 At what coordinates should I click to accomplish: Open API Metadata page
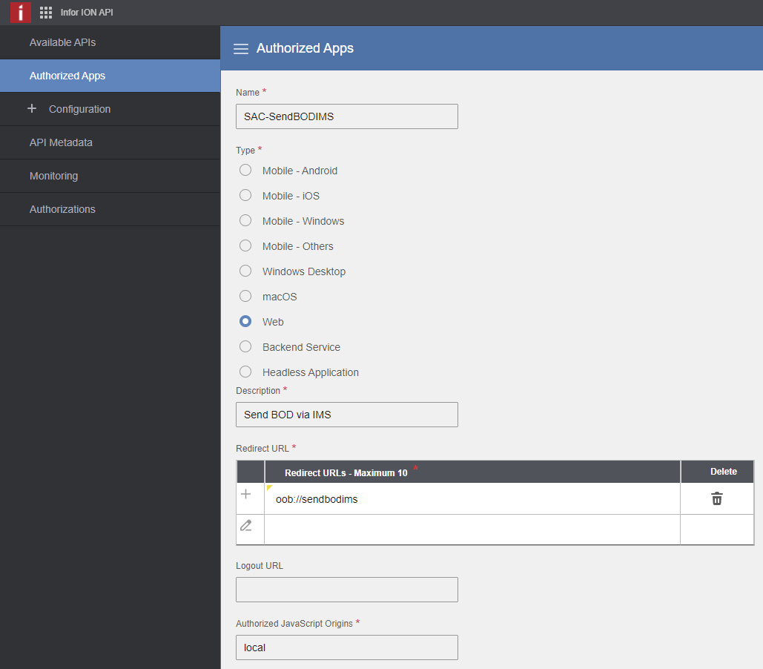pyautogui.click(x=61, y=142)
